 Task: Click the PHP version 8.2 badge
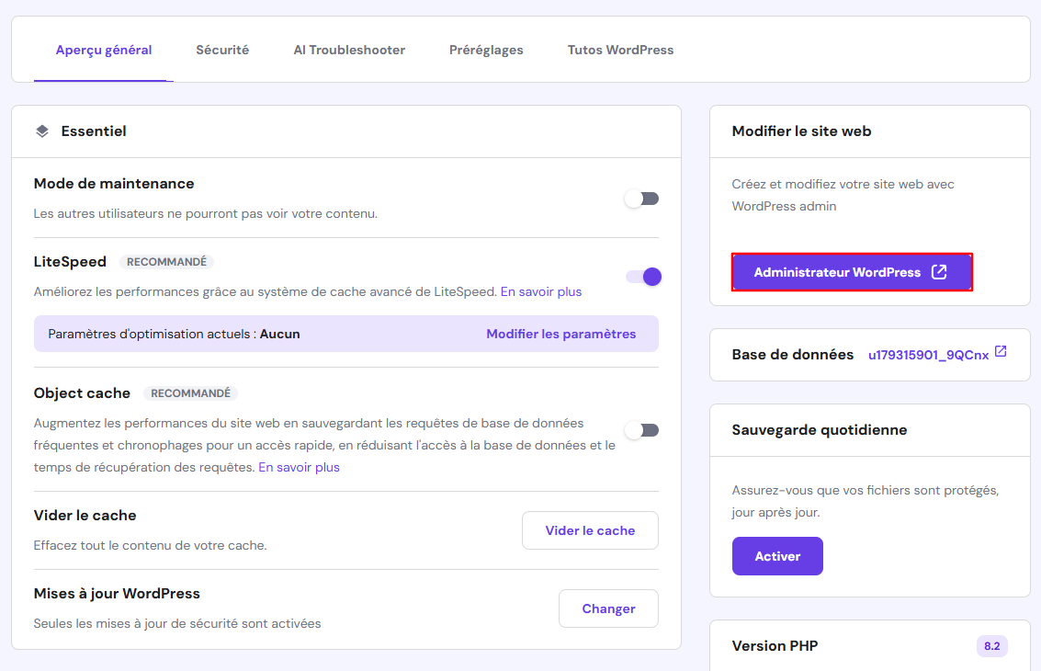tap(991, 646)
